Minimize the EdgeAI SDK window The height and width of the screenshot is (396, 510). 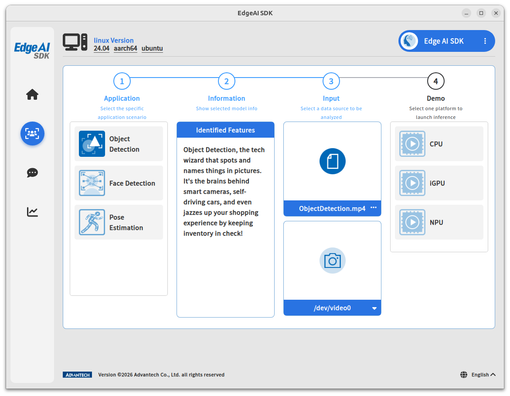[x=466, y=13]
